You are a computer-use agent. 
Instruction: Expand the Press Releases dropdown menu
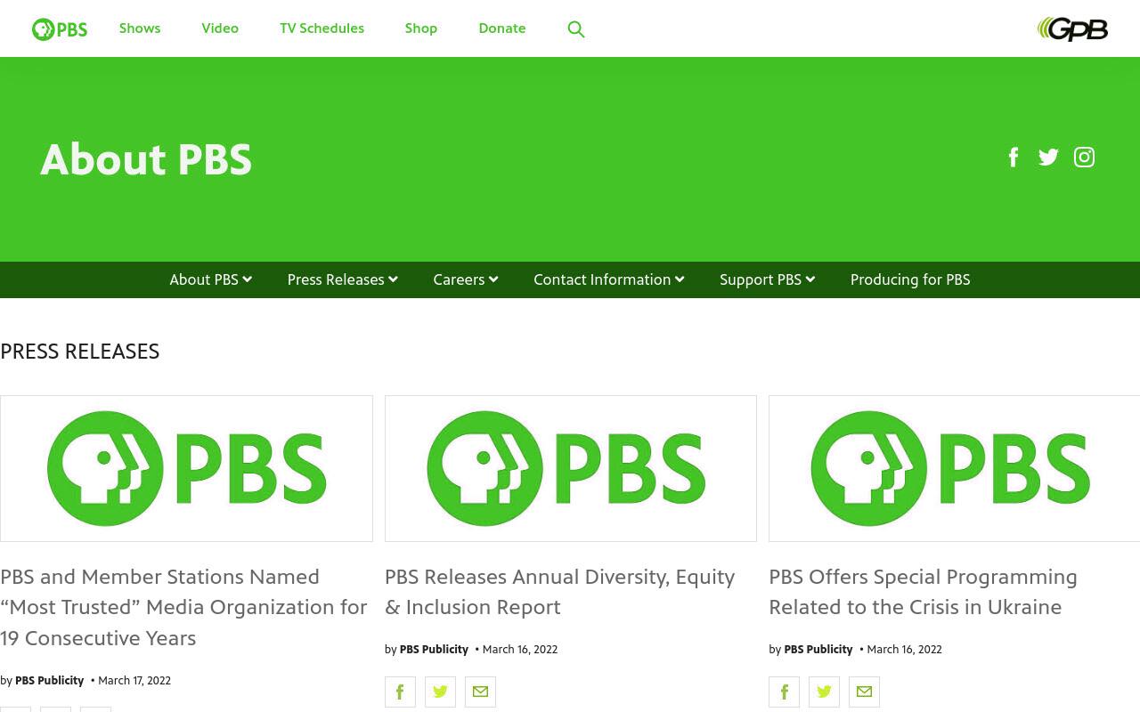point(343,279)
